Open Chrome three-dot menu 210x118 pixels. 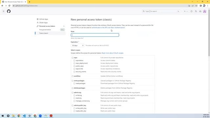click(208, 6)
